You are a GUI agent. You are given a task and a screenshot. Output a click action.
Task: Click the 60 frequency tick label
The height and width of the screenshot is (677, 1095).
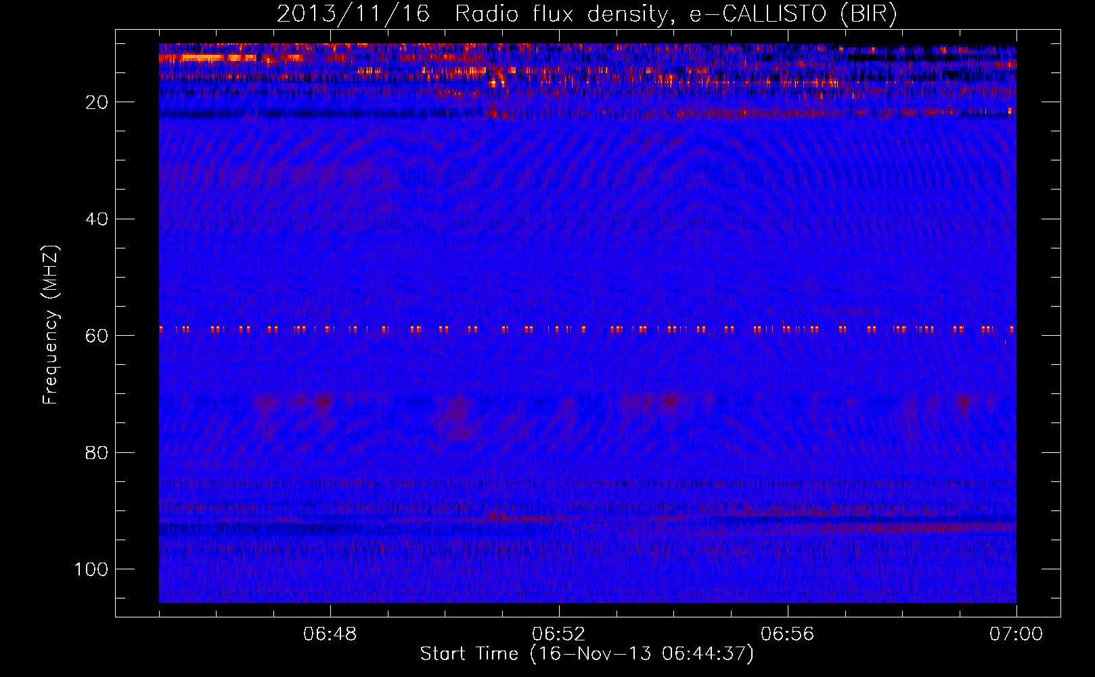97,336
